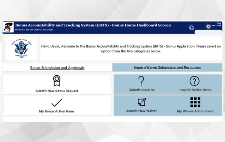This screenshot has height=142, width=225.
Task: Click the BATS Bonus Home Dashboard Screen title
Action: click(x=93, y=25)
